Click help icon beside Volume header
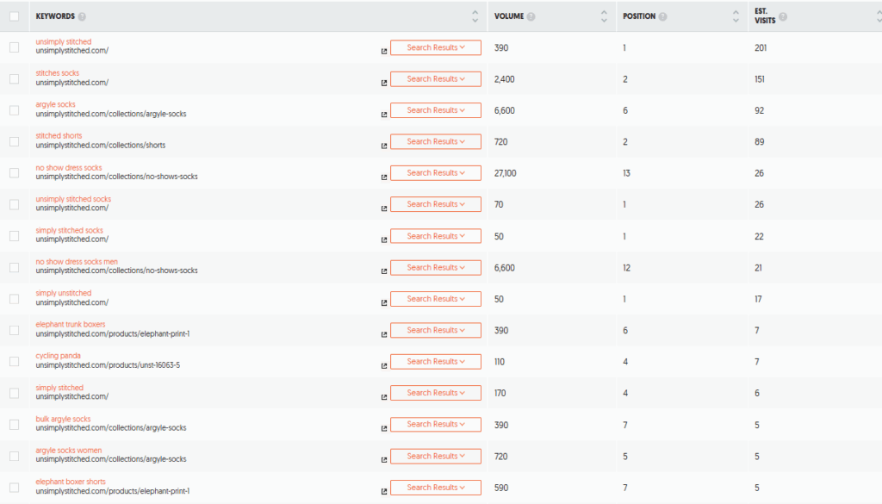882x504 pixels. click(x=531, y=16)
